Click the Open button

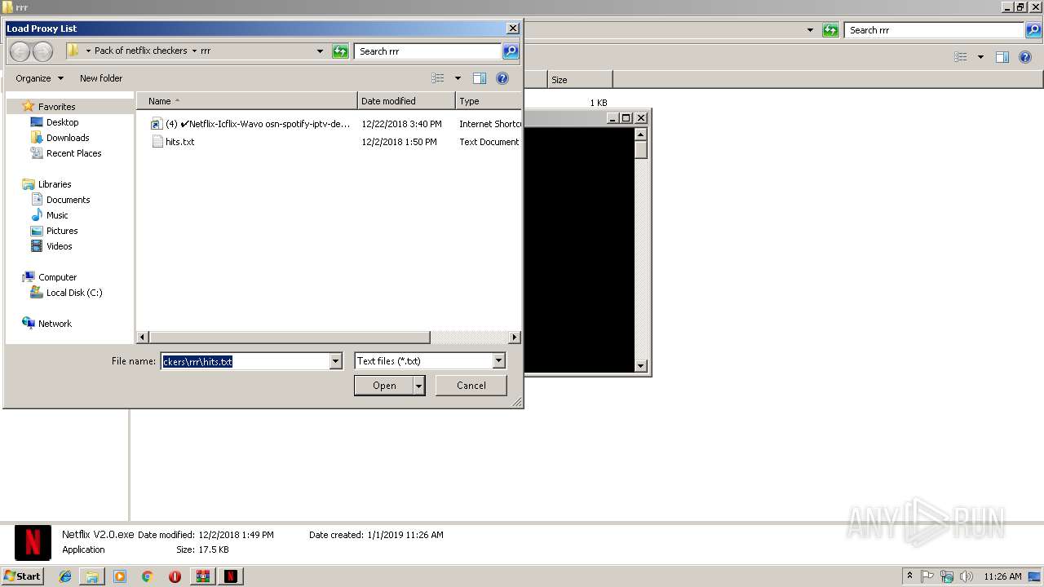click(383, 386)
